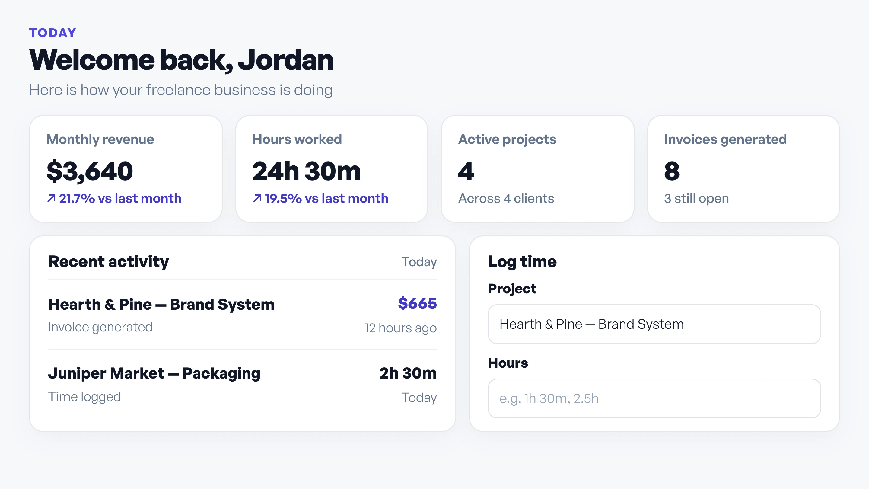Click the 'Here is how your freelance business' subtitle
This screenshot has height=489, width=869.
click(181, 91)
